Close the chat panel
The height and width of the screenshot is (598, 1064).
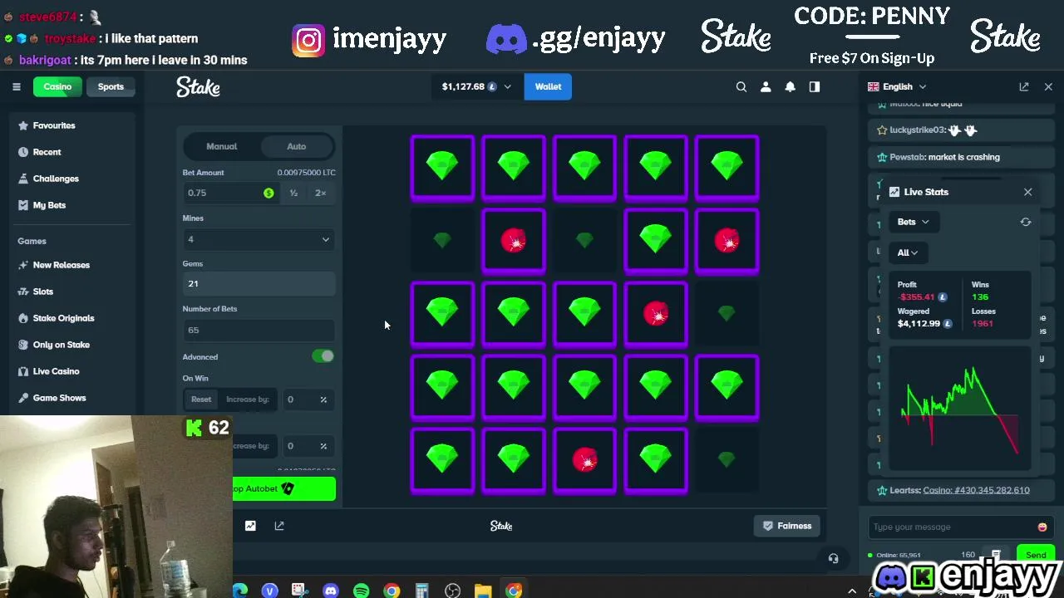click(1048, 86)
